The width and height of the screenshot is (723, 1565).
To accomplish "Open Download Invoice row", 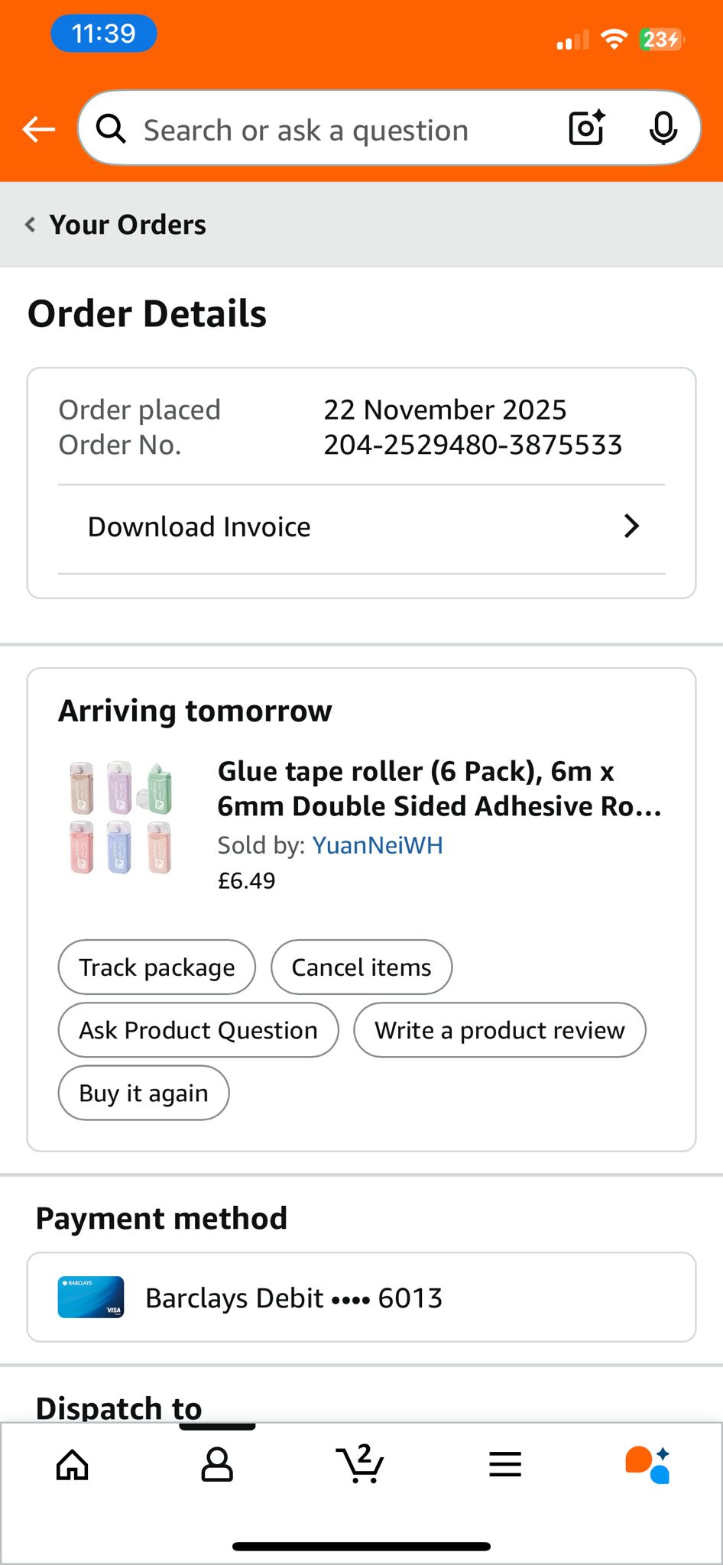I will (306, 527).
